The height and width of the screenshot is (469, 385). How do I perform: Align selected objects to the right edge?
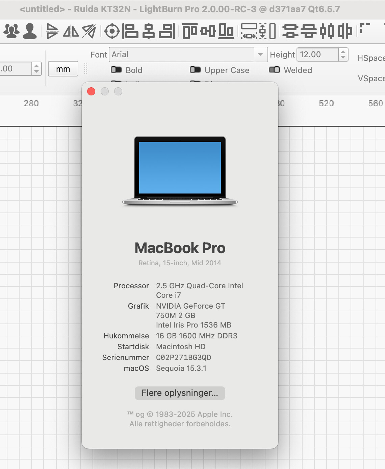(167, 31)
